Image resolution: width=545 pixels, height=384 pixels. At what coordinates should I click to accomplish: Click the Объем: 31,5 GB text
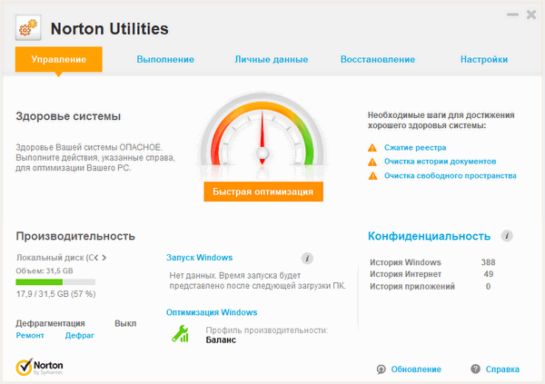click(x=45, y=271)
